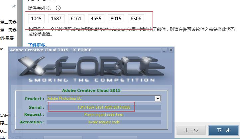Viewport: 240px width, 139px height.
Task: Select 例-重要 item in left panel
Action: (7, 38)
